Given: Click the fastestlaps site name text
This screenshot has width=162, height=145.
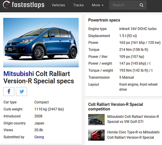Looking at the screenshot, I should (28, 5).
